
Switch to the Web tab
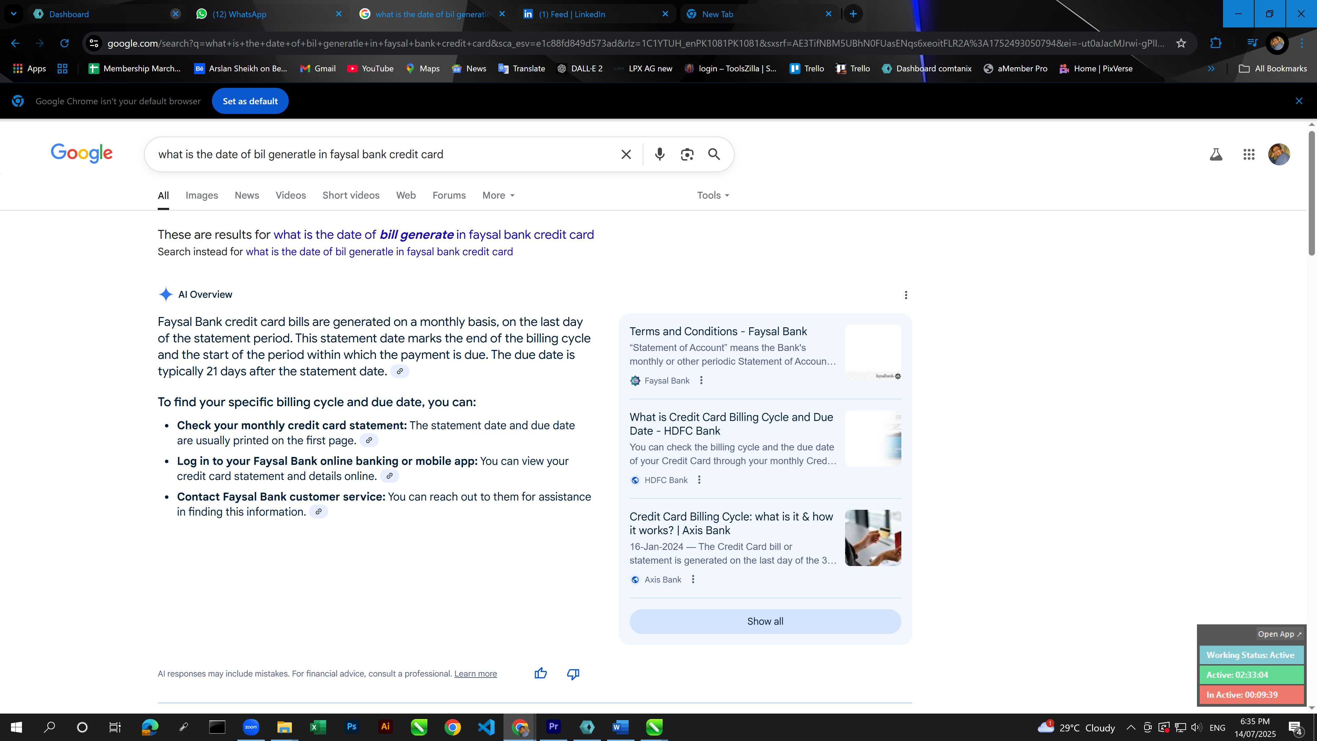tap(405, 195)
